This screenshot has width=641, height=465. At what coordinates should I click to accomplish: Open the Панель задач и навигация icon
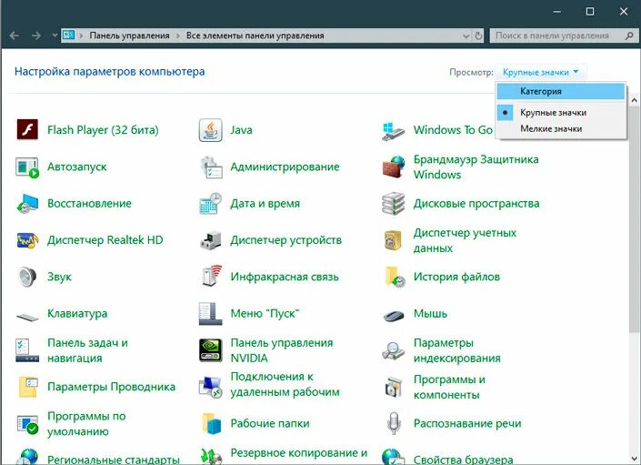point(27,350)
